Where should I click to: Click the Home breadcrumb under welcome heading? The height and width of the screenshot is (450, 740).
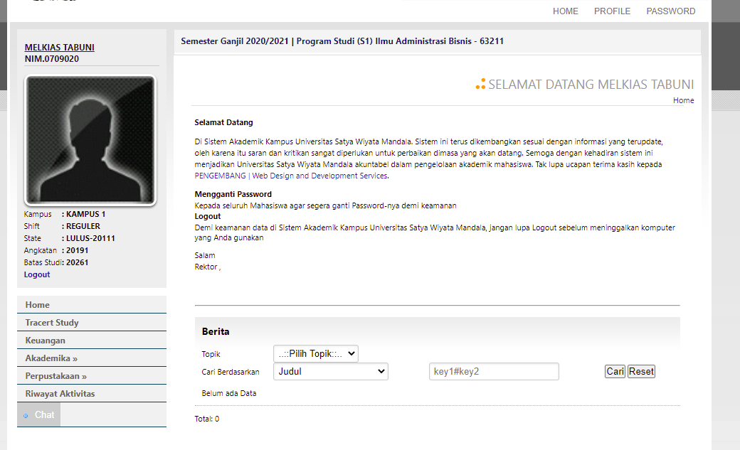[x=683, y=100]
